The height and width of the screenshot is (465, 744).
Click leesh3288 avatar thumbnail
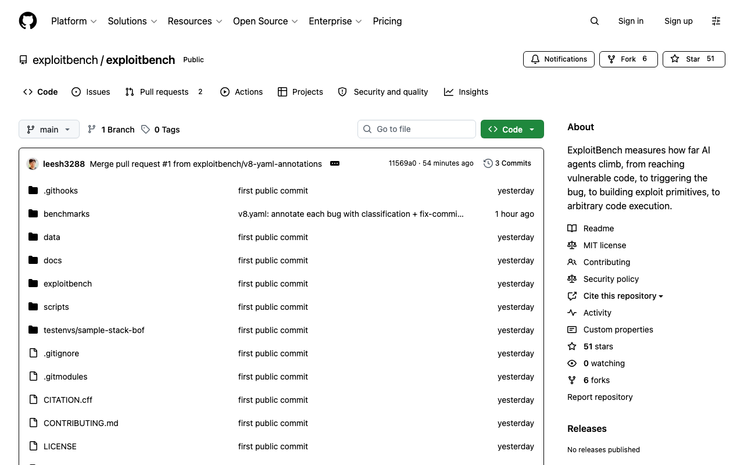pos(33,164)
